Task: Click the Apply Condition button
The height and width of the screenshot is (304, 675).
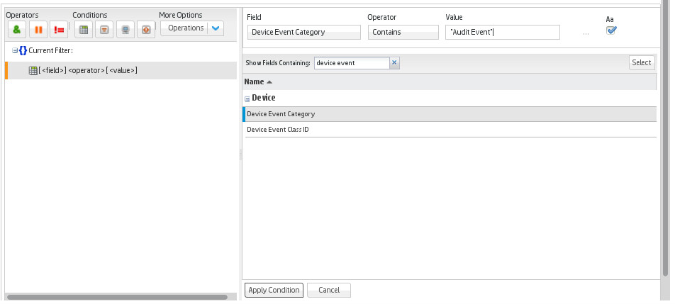Action: click(274, 291)
